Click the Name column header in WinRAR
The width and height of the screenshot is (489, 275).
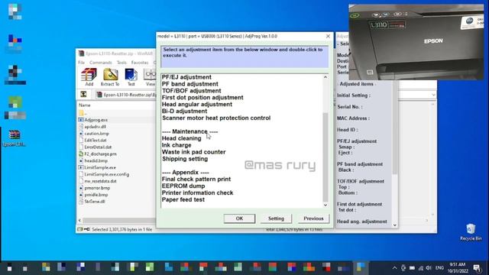[x=85, y=105]
